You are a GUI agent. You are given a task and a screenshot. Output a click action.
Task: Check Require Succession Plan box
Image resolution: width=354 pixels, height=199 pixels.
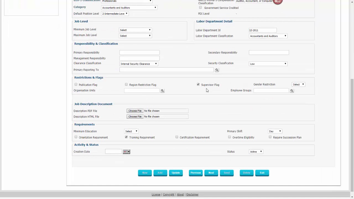270,137
